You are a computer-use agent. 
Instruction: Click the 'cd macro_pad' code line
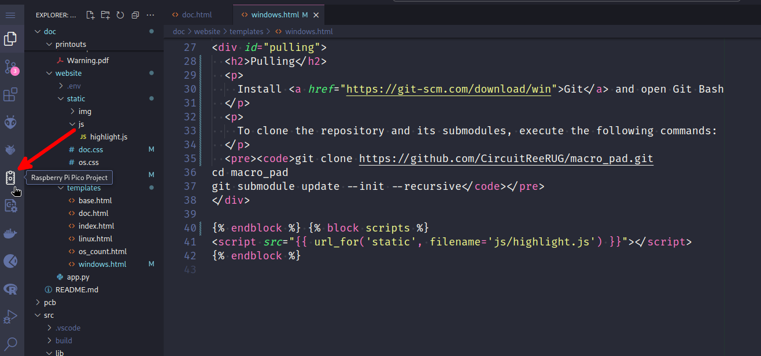pyautogui.click(x=250, y=173)
